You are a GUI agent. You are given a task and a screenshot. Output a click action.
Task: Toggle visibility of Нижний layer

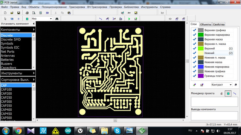point(194,53)
